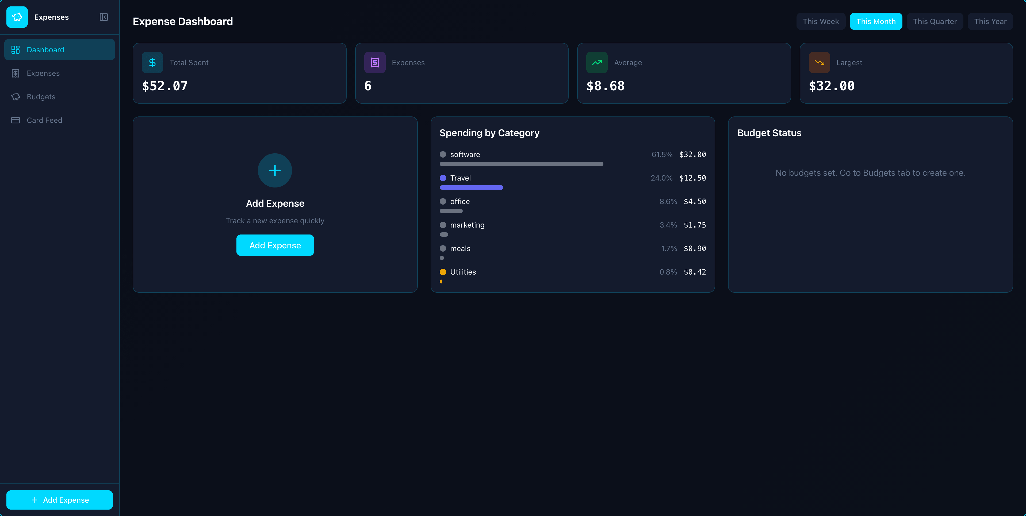Click the office spending progress bar

(451, 211)
